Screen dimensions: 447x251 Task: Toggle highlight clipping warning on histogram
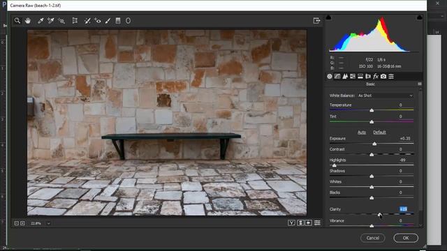(419, 17)
